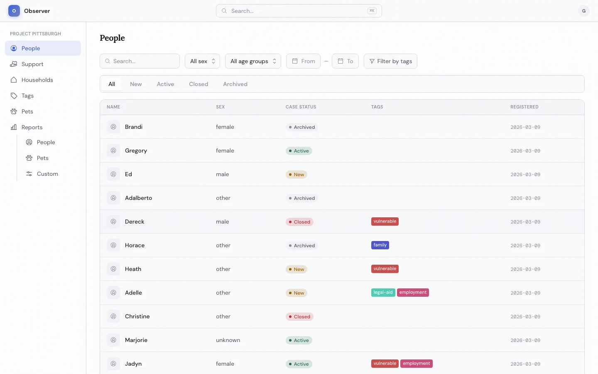The width and height of the screenshot is (598, 374).
Task: Switch to the All tab
Action: point(112,84)
